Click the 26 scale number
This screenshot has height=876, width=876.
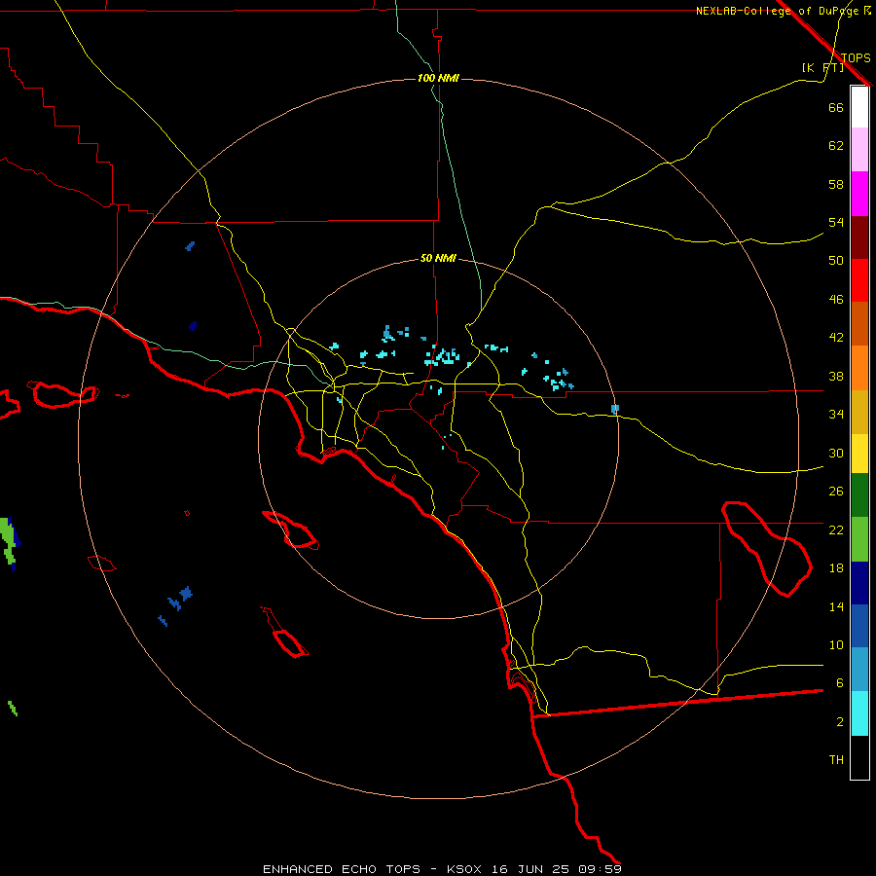click(x=836, y=492)
